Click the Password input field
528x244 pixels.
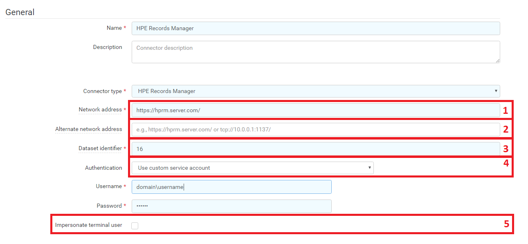click(231, 206)
